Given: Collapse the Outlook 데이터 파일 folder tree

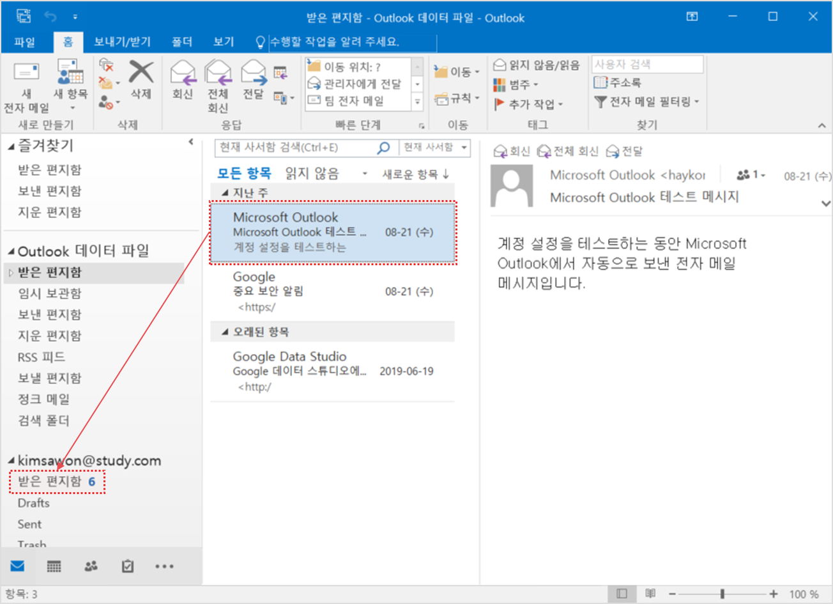Looking at the screenshot, I should 11,251.
